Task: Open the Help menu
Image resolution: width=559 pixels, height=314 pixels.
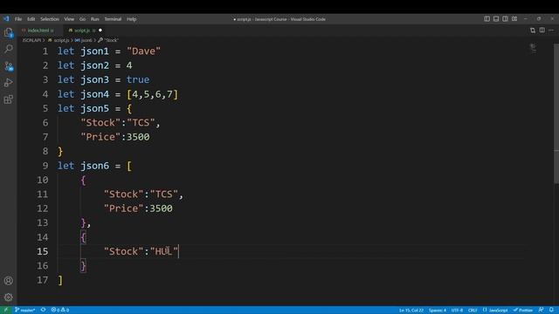Action: (132, 19)
